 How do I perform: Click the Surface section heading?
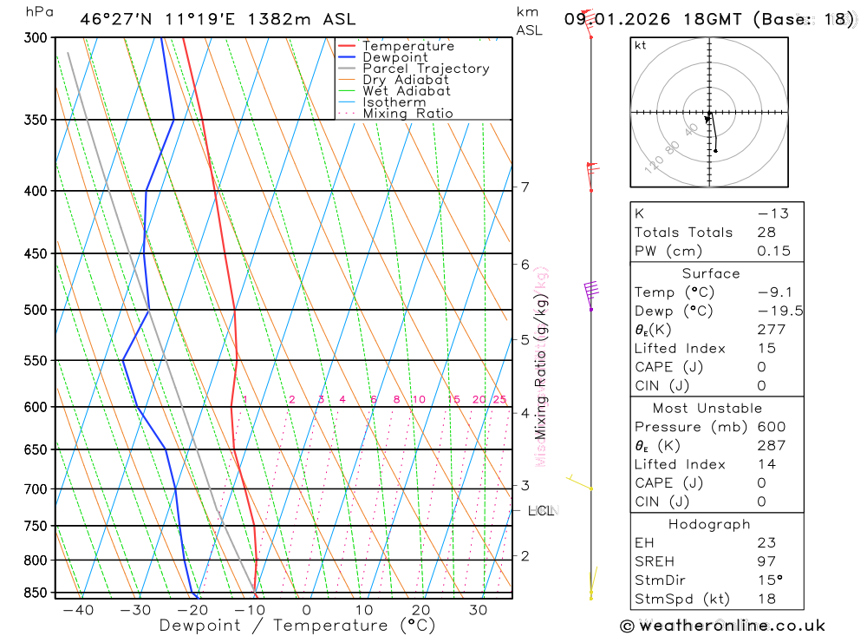[x=711, y=273]
